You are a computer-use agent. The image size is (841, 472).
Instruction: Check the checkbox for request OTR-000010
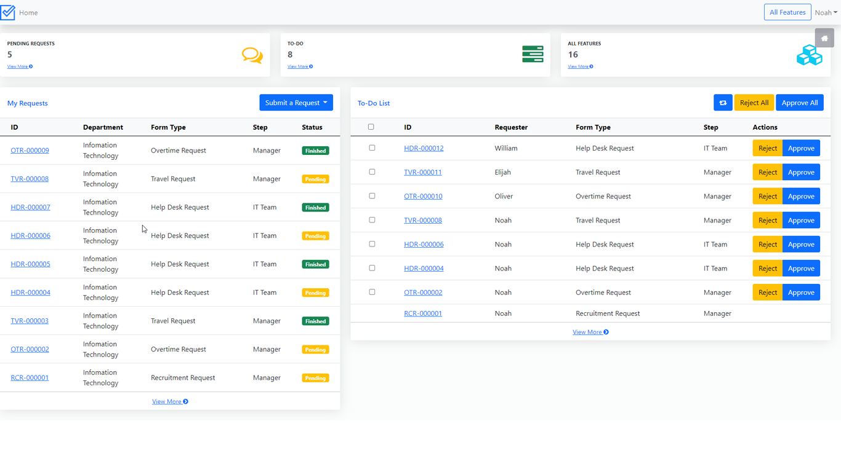(372, 195)
